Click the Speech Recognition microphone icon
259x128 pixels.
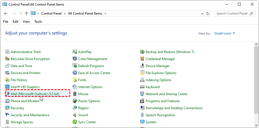point(143,115)
